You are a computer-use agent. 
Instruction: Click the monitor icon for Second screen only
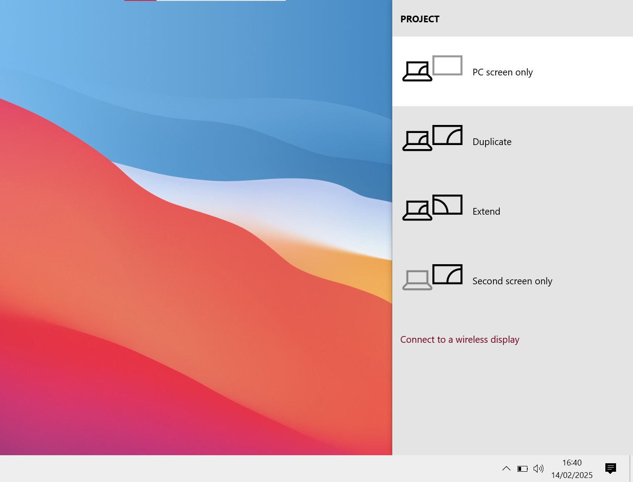[448, 274]
